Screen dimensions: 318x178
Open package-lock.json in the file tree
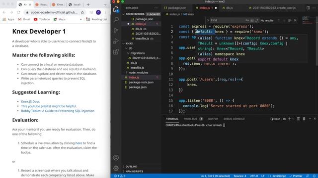pos(141,82)
